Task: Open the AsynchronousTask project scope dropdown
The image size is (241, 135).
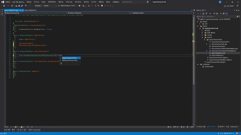Action: [35, 13]
